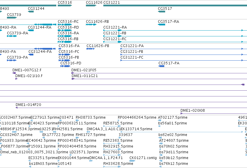The height and width of the screenshot is (168, 247).
Task: Click the CG3739-RA transcript label
Action: click(18, 33)
